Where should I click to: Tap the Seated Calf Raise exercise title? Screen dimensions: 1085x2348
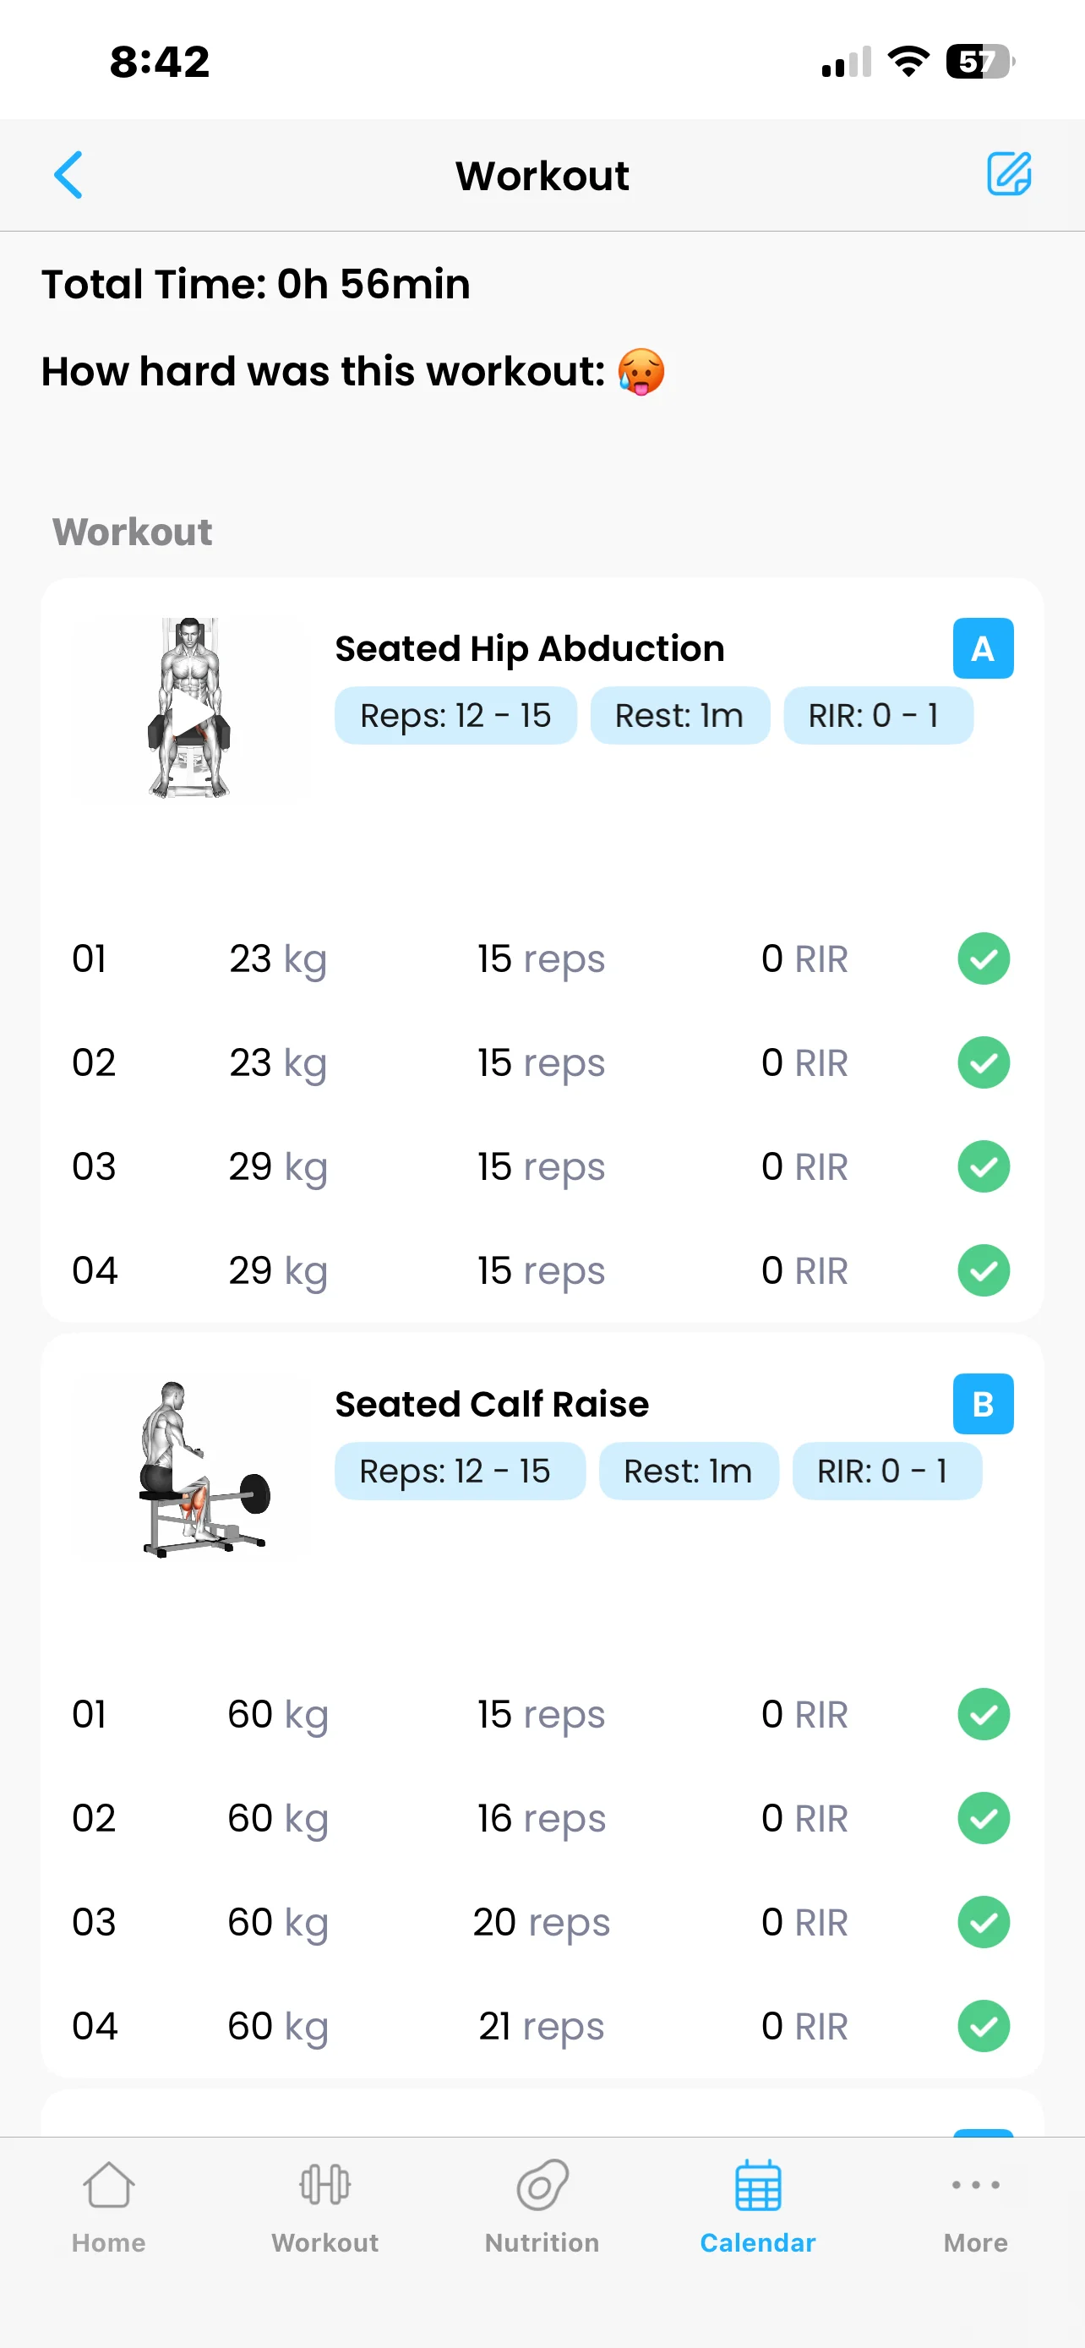tap(492, 1405)
